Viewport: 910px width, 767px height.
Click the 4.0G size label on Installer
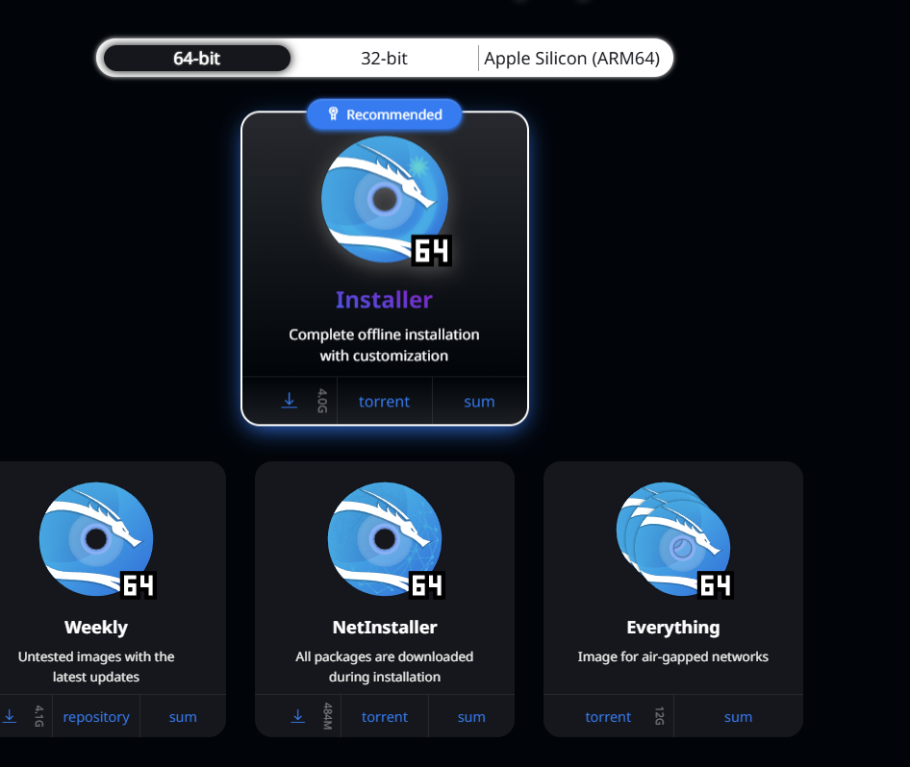click(322, 401)
